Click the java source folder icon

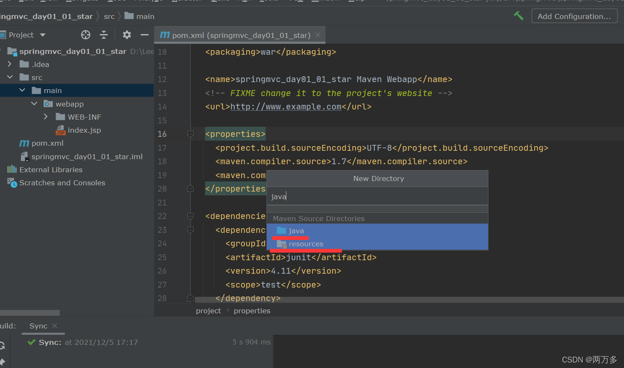tap(281, 230)
